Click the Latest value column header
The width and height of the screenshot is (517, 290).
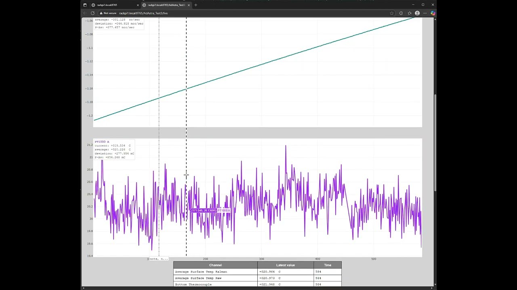(286, 265)
